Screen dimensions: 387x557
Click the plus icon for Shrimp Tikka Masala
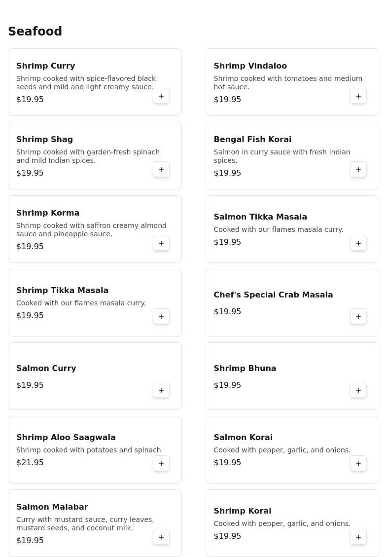pyautogui.click(x=161, y=317)
